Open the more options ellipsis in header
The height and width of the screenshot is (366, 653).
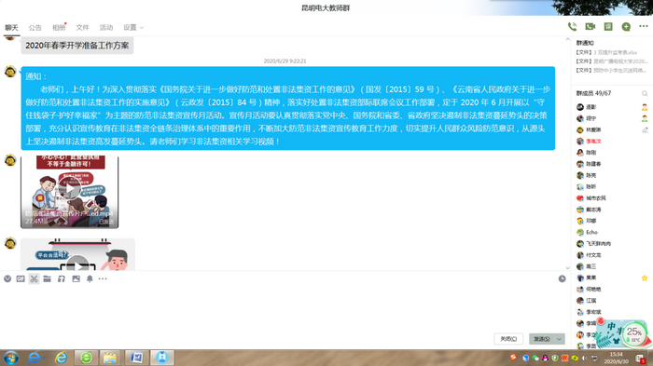pos(644,26)
